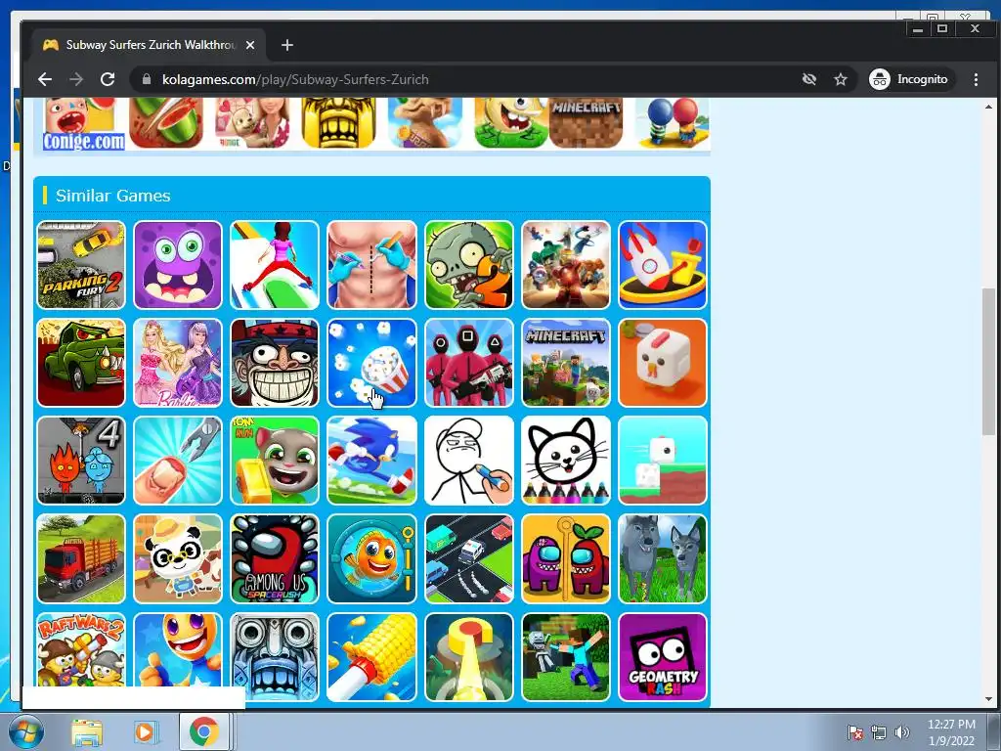This screenshot has height=751, width=1001.
Task: Go back to the previous page
Action: pos(45,79)
